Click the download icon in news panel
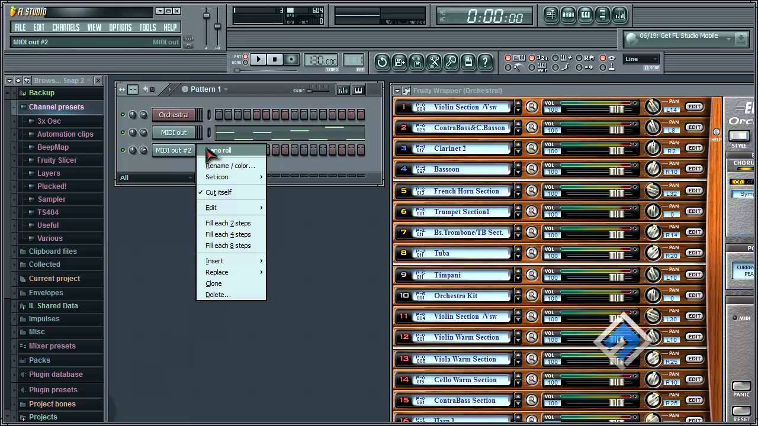The image size is (758, 426). click(x=741, y=39)
